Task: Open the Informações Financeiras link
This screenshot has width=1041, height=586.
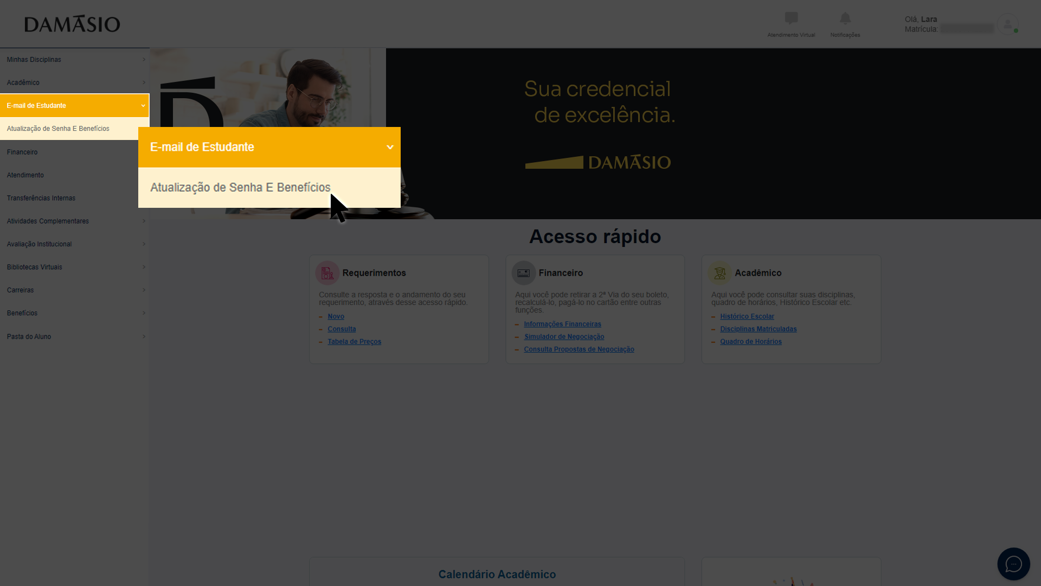Action: pyautogui.click(x=562, y=324)
